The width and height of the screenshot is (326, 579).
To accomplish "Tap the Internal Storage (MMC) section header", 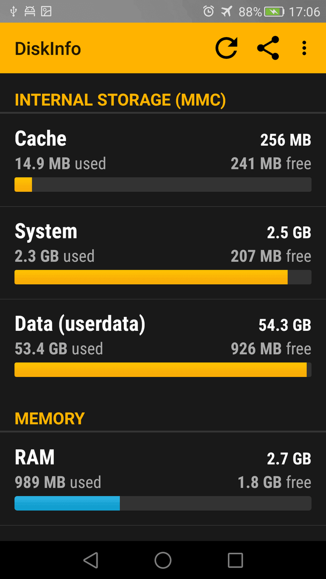I will (x=120, y=100).
